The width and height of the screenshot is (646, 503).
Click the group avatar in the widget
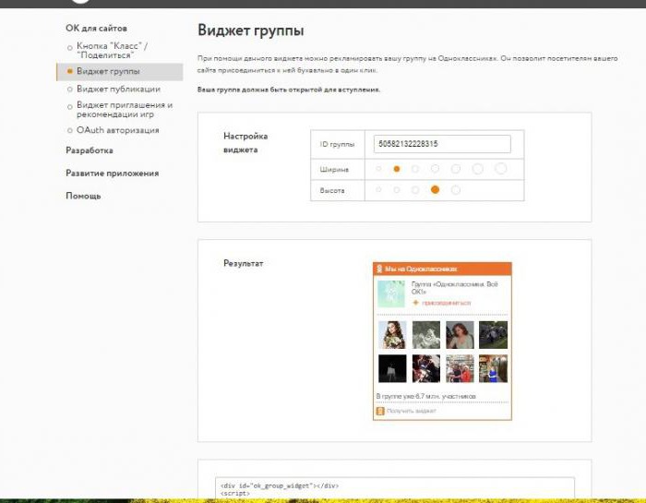click(x=391, y=294)
